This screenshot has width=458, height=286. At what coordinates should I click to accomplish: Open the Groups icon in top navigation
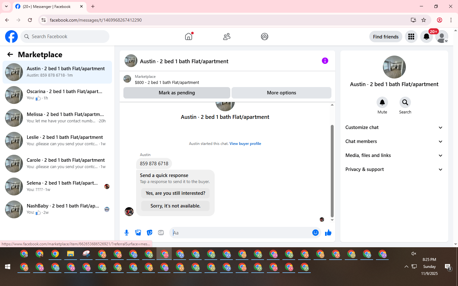point(265,37)
